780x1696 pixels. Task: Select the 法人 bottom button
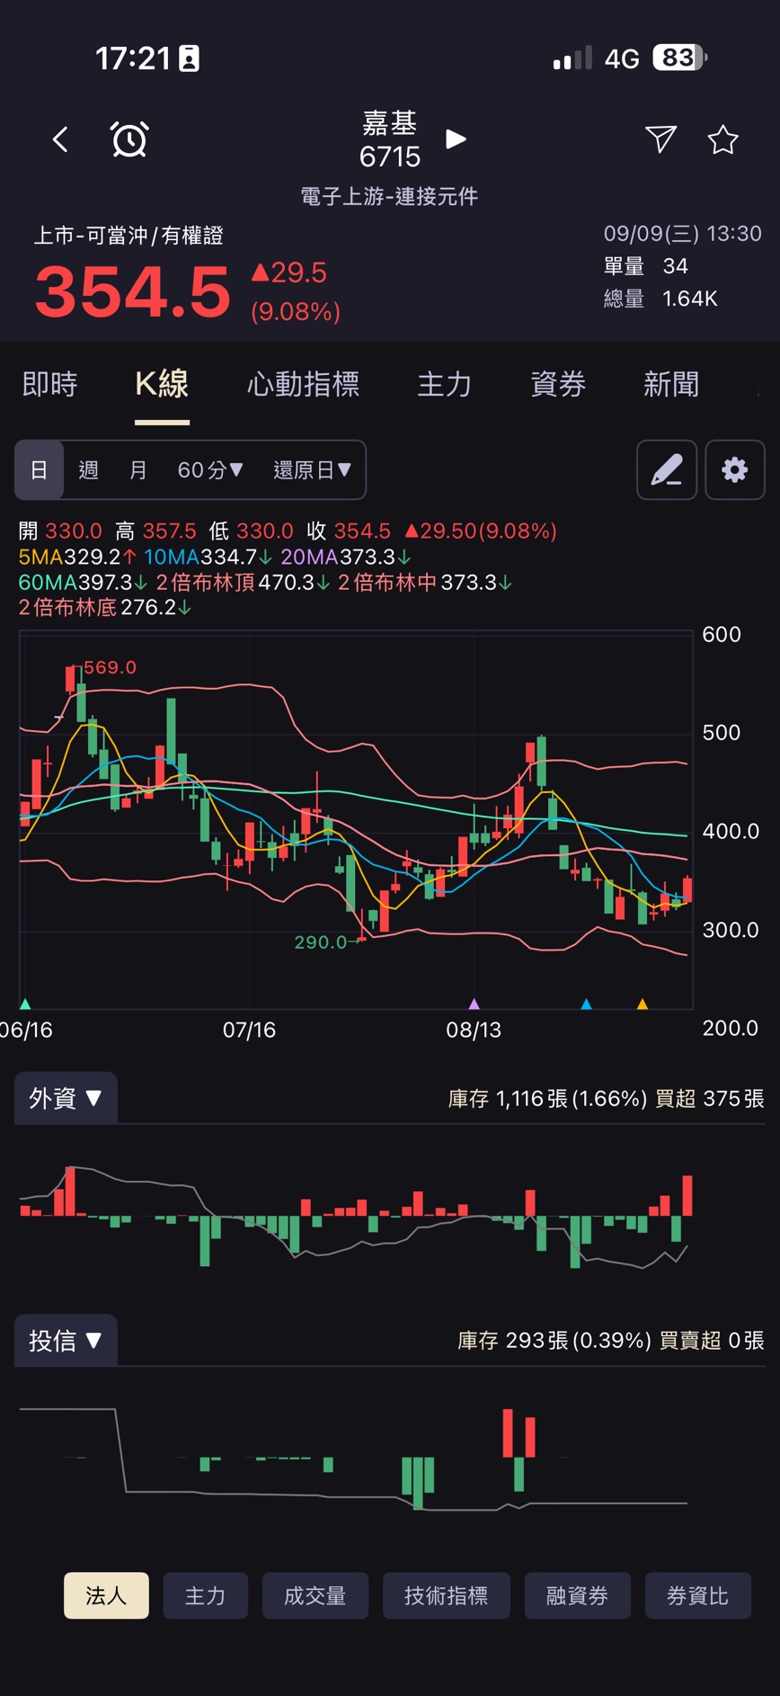tap(106, 1595)
